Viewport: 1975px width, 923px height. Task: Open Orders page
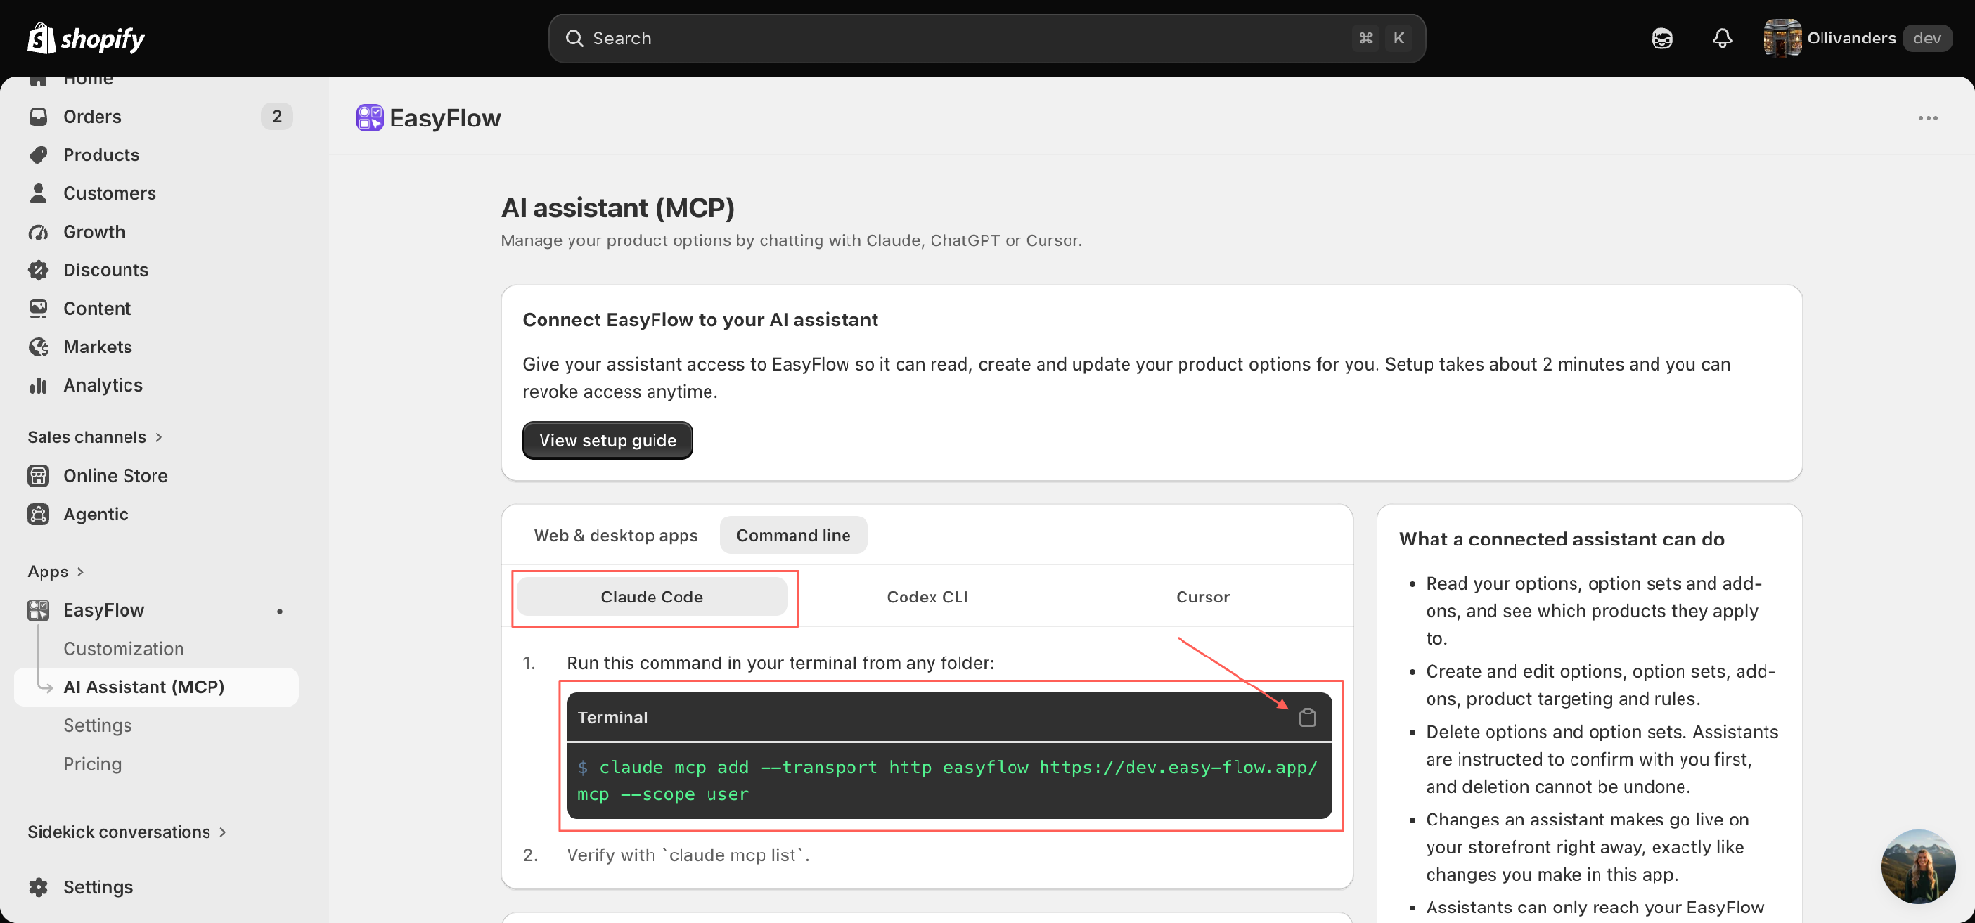click(93, 117)
